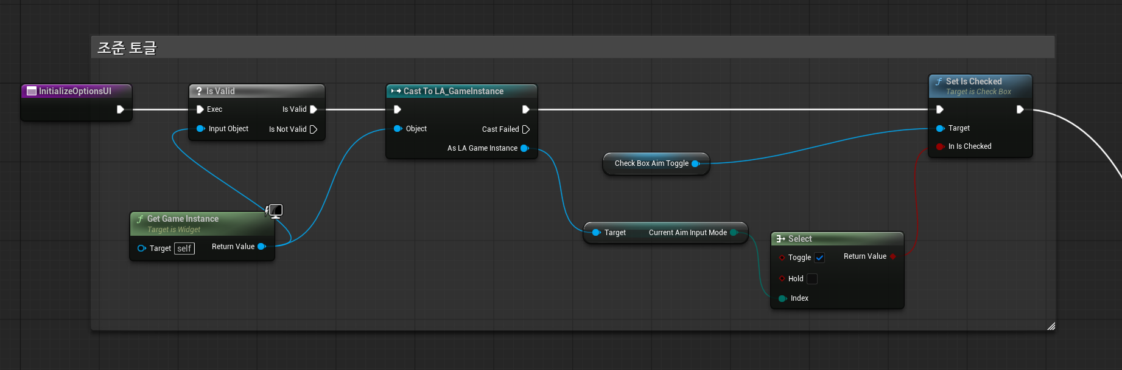Click the Current Aim Input Mode output pin
This screenshot has width=1122, height=370.
(x=734, y=233)
